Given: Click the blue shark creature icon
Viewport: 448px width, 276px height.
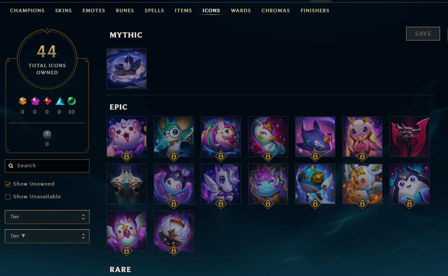Looking at the screenshot, I should (x=315, y=137).
